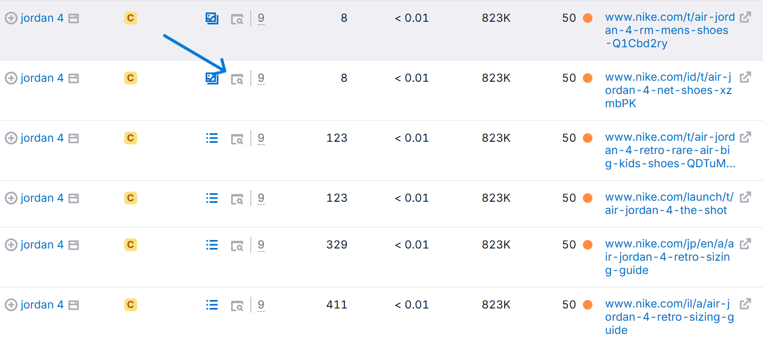Image resolution: width=763 pixels, height=343 pixels.
Task: Click the C intent badge in the-shot row
Action: 130,198
